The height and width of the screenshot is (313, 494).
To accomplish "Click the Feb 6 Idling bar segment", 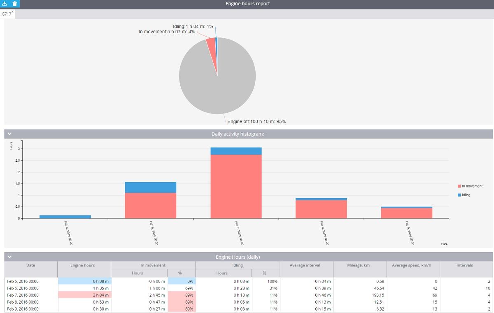I will tap(151, 188).
